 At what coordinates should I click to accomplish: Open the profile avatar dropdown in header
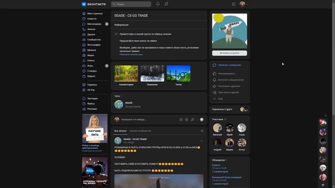(243, 4)
